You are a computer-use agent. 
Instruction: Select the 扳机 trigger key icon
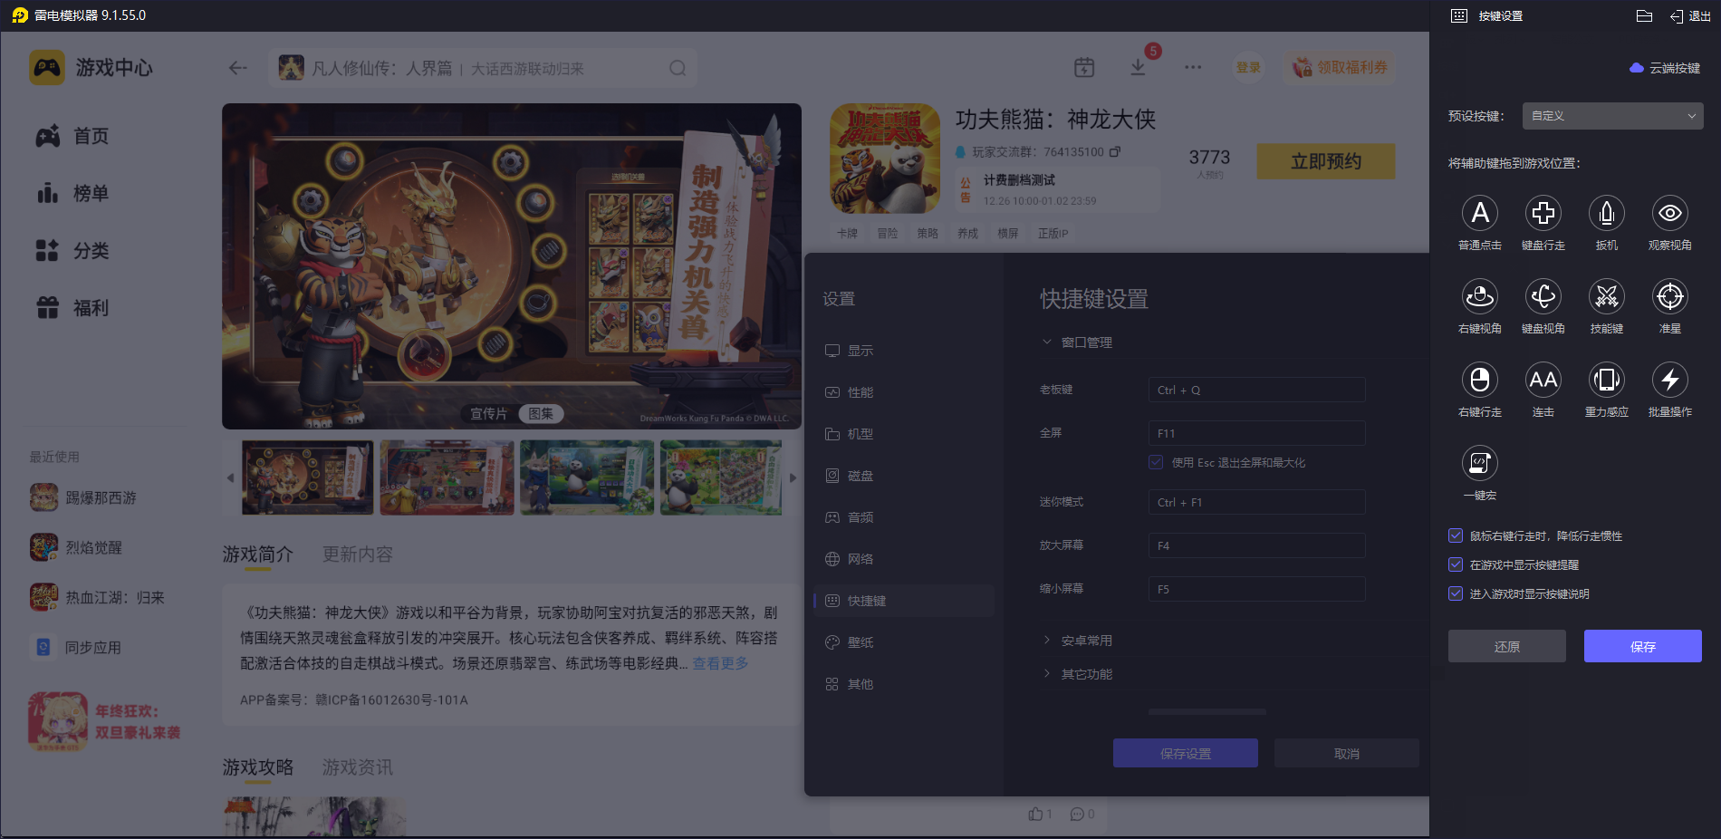point(1606,213)
